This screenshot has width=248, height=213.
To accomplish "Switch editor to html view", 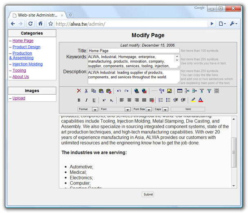I will 188,109.
